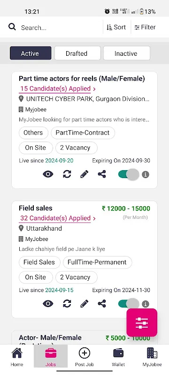Go to Post Job plus icon

click(x=84, y=358)
